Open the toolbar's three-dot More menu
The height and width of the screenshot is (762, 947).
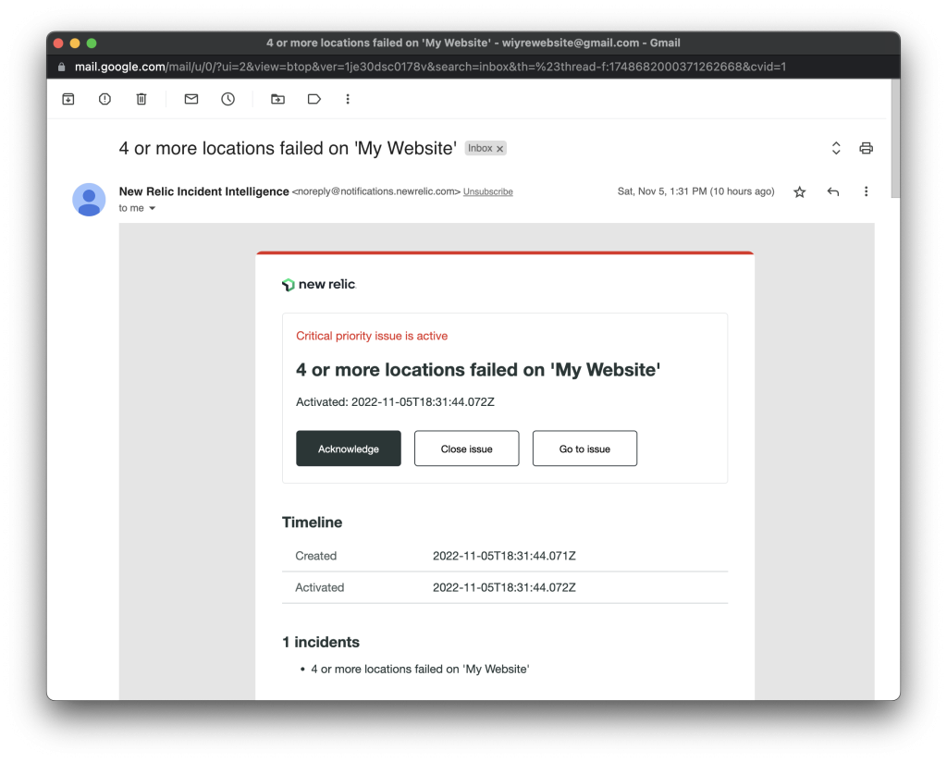[x=348, y=99]
